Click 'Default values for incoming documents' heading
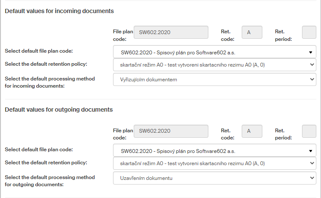 (x=59, y=11)
